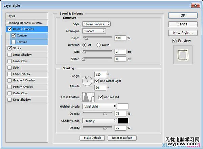
Task: Close the Layer Style dialog
Action: point(195,5)
